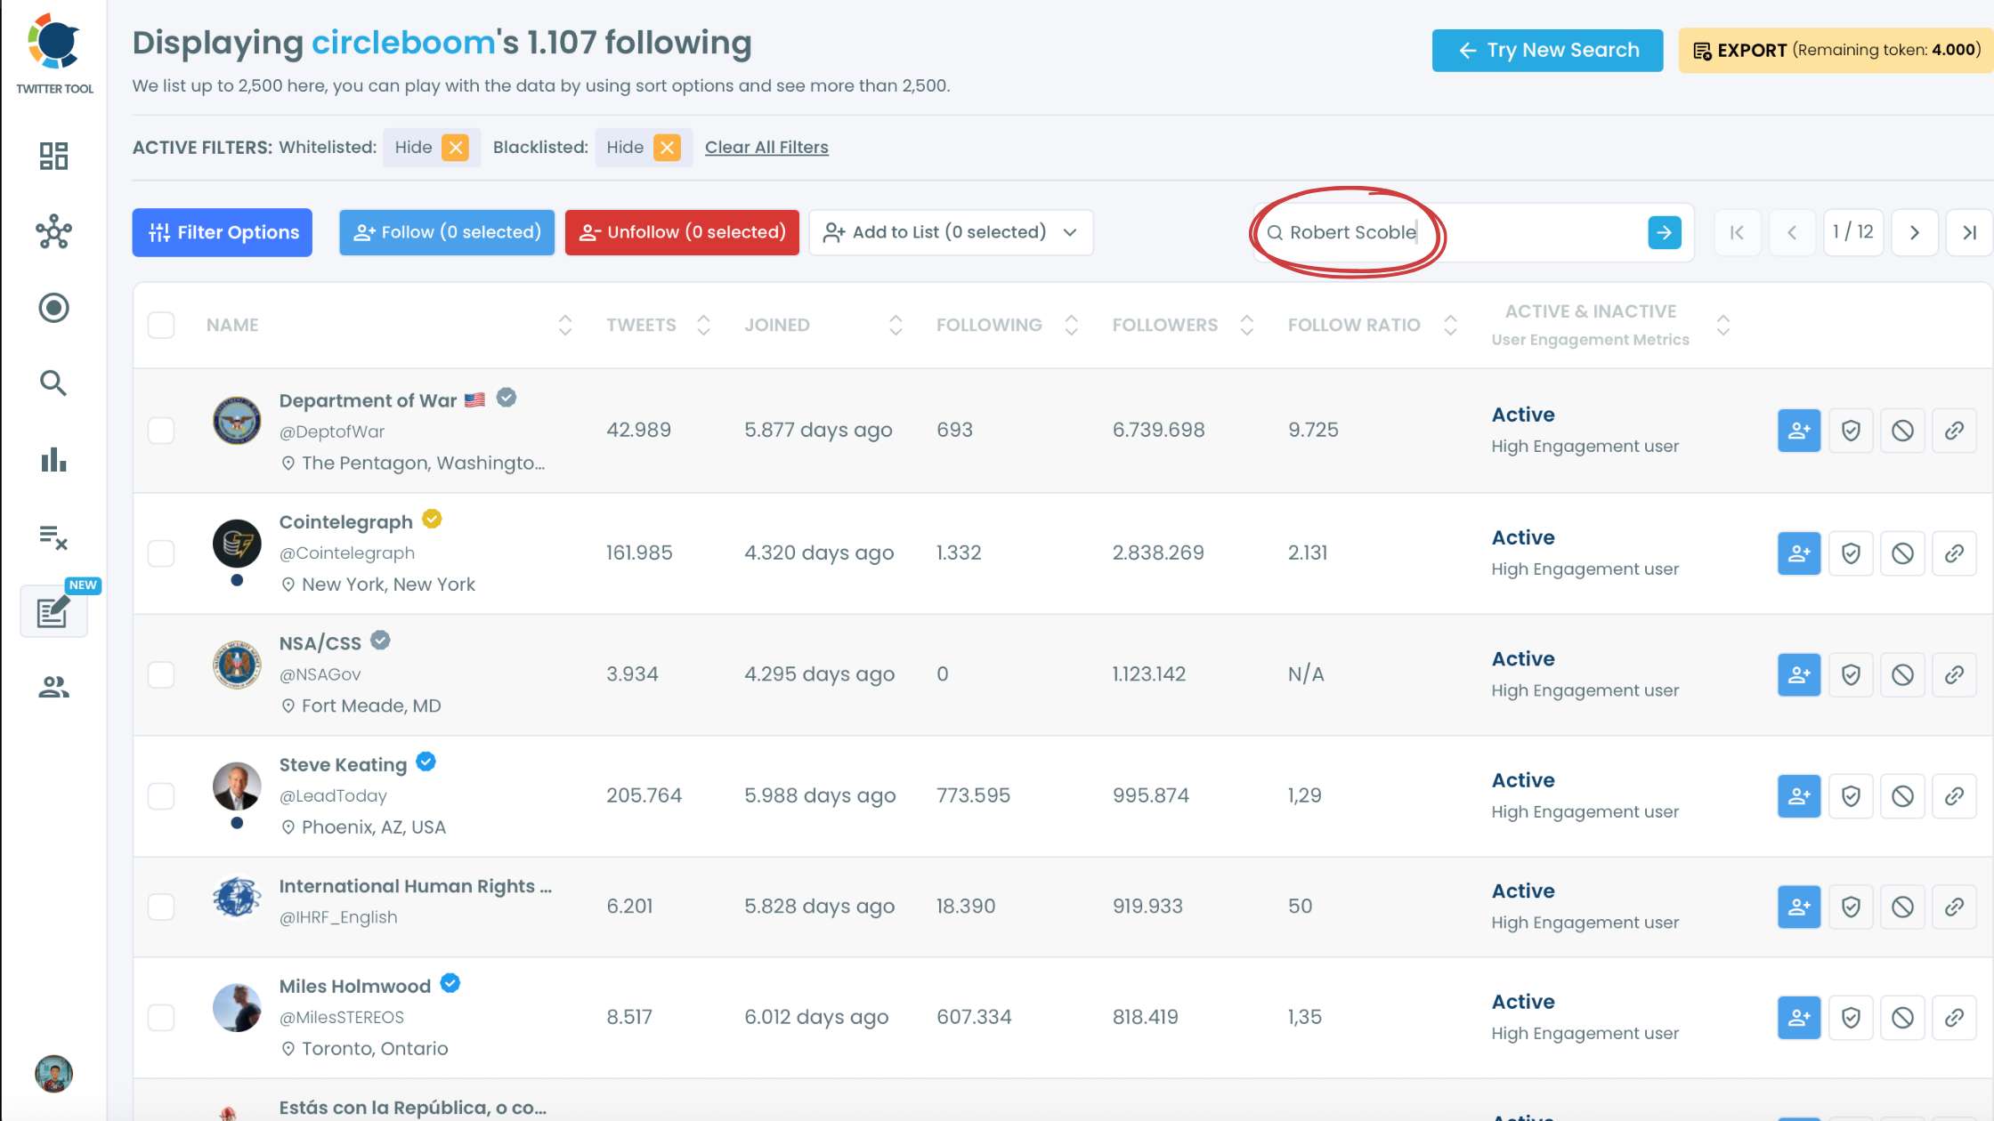Sort by the FOLLOWERS column arrows
The image size is (1994, 1121).
coord(1246,325)
